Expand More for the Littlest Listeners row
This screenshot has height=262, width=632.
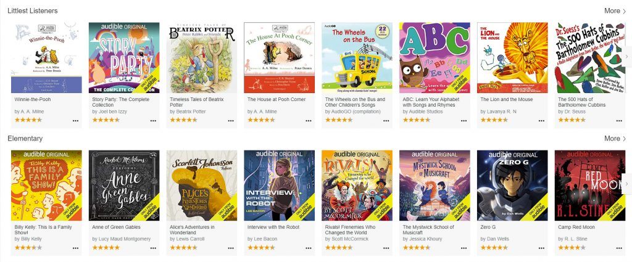coord(615,11)
